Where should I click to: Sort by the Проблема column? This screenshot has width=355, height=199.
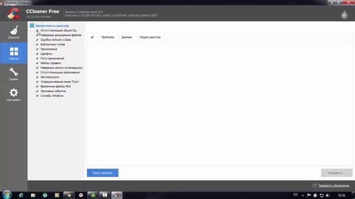(x=108, y=37)
